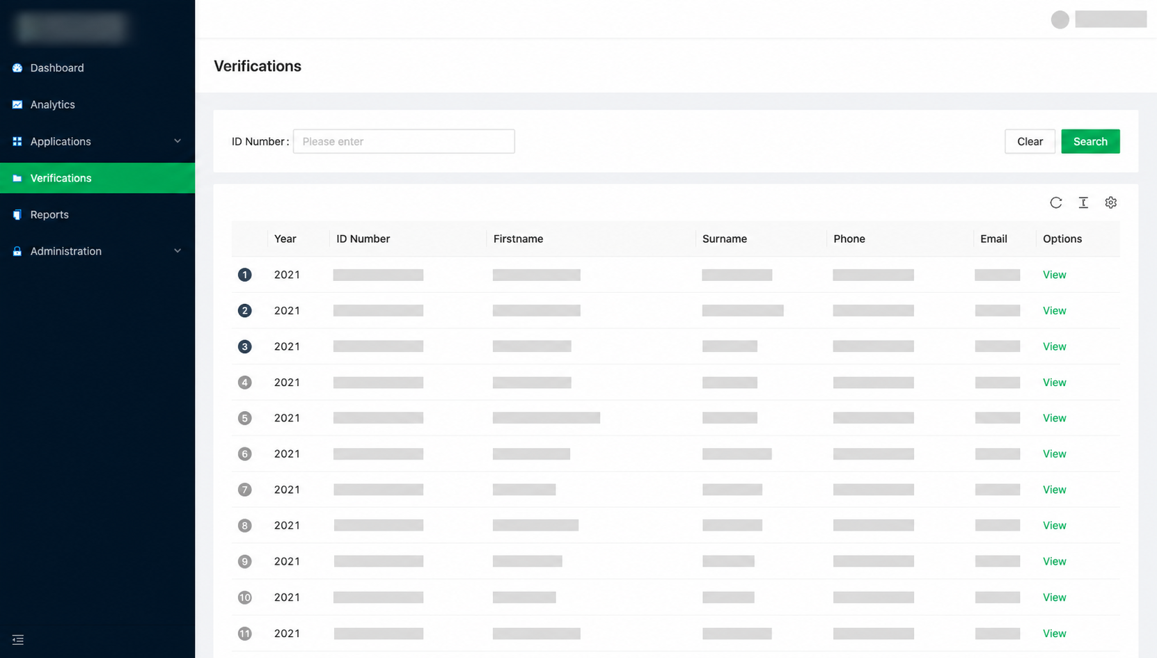Open View link for row 8
The width and height of the screenshot is (1157, 658).
coord(1054,526)
